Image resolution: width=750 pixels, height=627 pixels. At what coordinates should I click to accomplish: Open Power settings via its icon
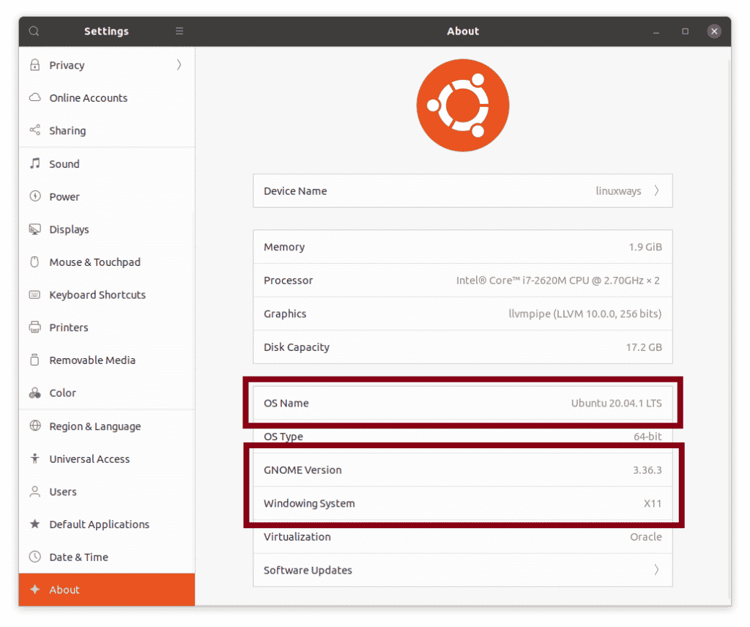35,196
